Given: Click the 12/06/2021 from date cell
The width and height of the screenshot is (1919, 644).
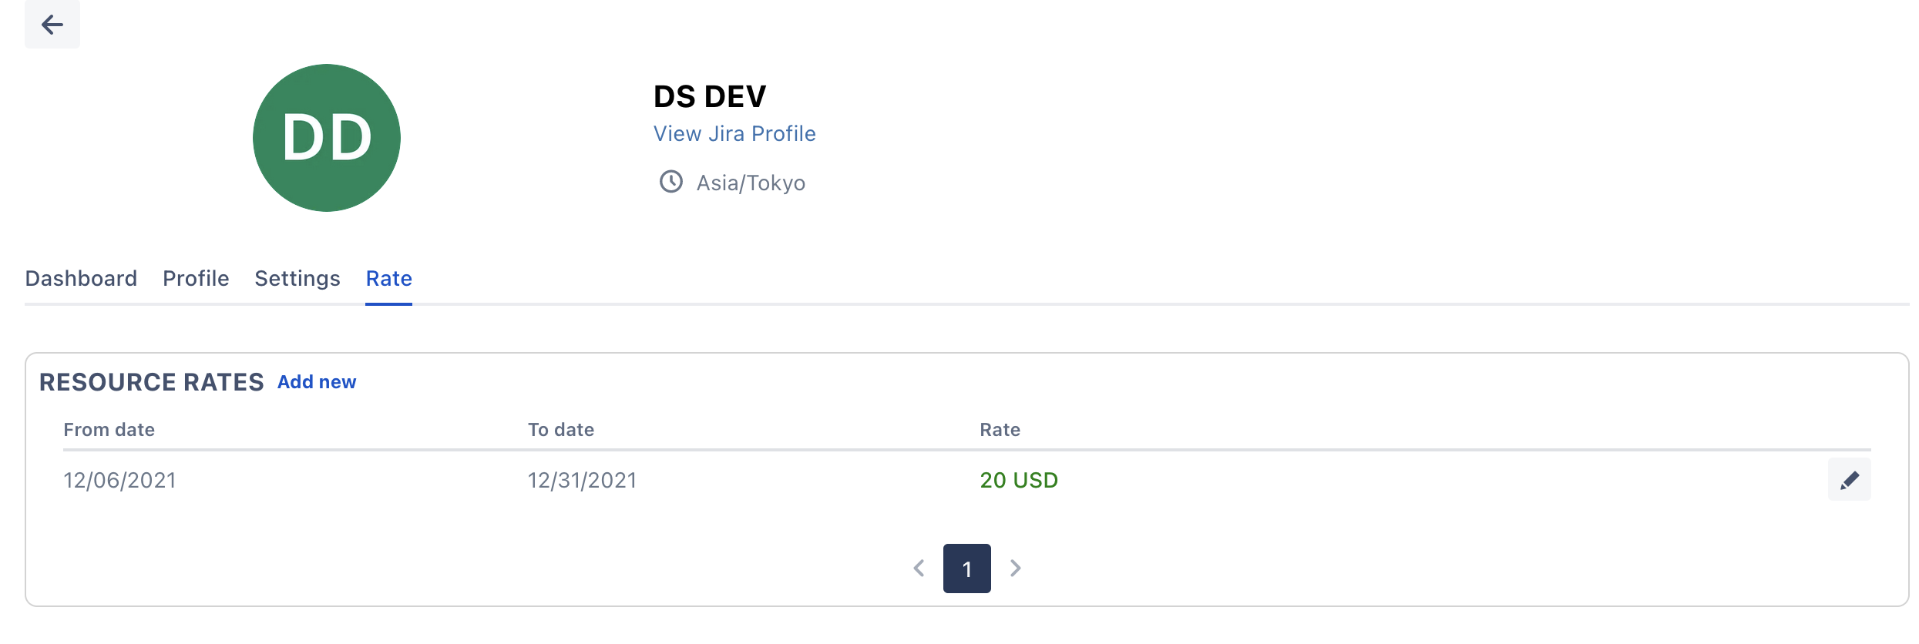Looking at the screenshot, I should (119, 481).
